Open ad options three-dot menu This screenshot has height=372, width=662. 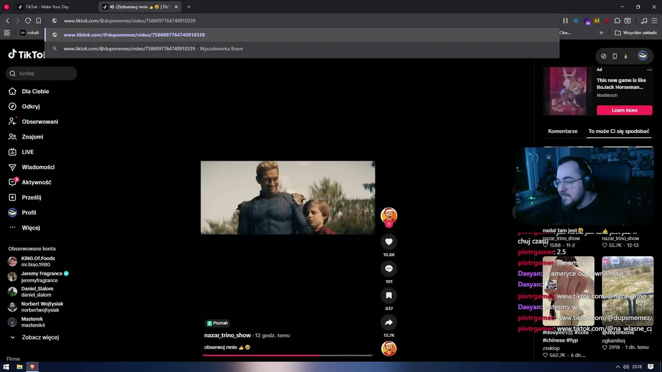(650, 70)
